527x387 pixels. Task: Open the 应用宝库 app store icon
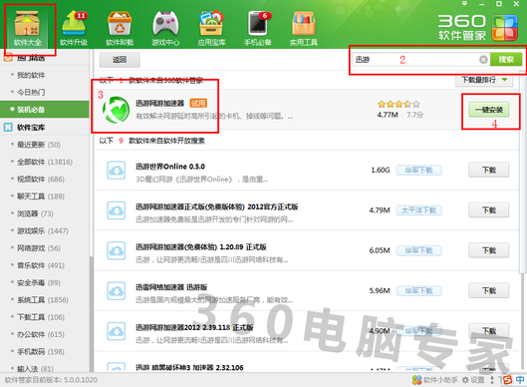(211, 28)
